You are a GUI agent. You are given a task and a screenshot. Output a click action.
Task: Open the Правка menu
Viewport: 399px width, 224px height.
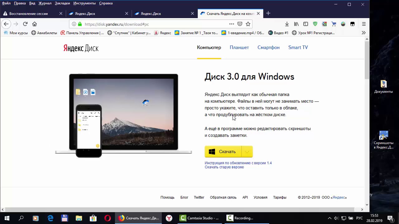click(x=20, y=3)
